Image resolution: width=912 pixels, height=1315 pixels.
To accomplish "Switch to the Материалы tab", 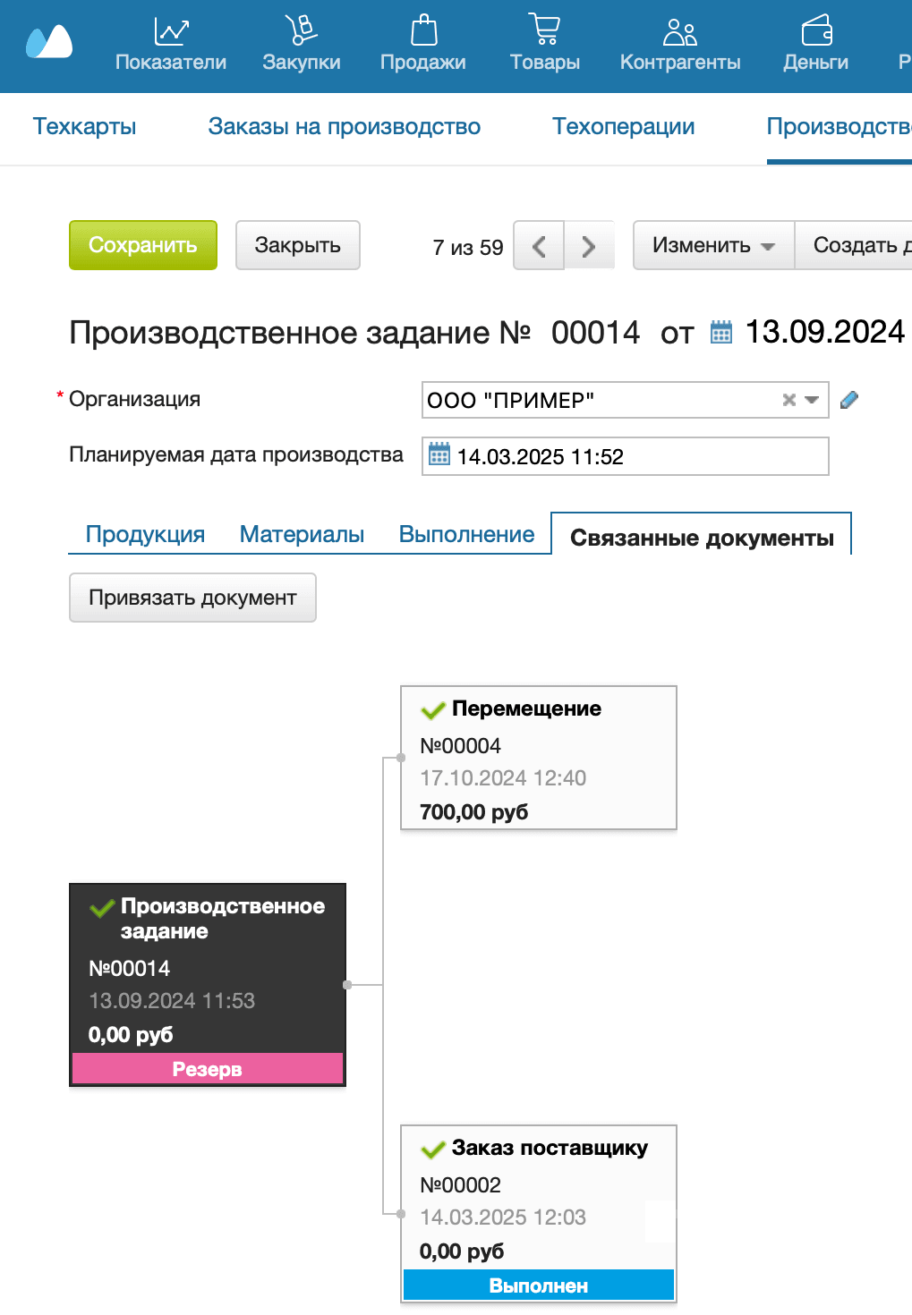I will click(301, 533).
